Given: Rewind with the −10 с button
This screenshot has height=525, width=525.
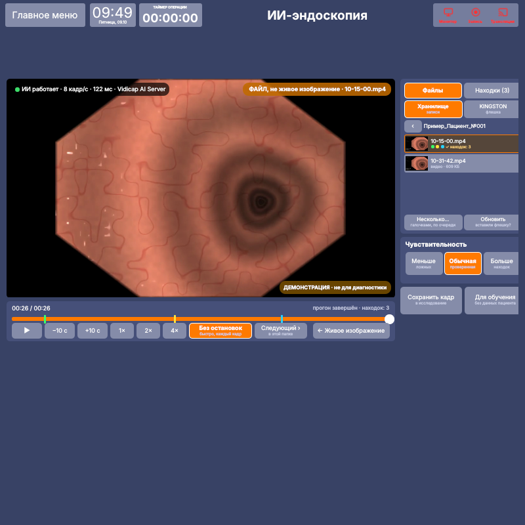Looking at the screenshot, I should pyautogui.click(x=60, y=331).
